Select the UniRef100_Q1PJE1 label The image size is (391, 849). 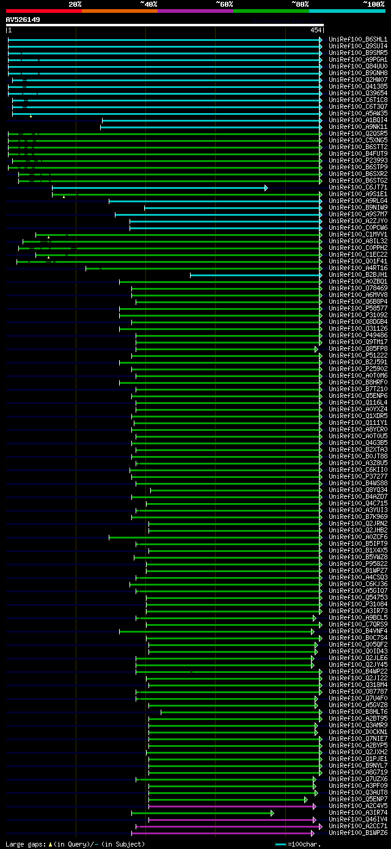(358, 759)
